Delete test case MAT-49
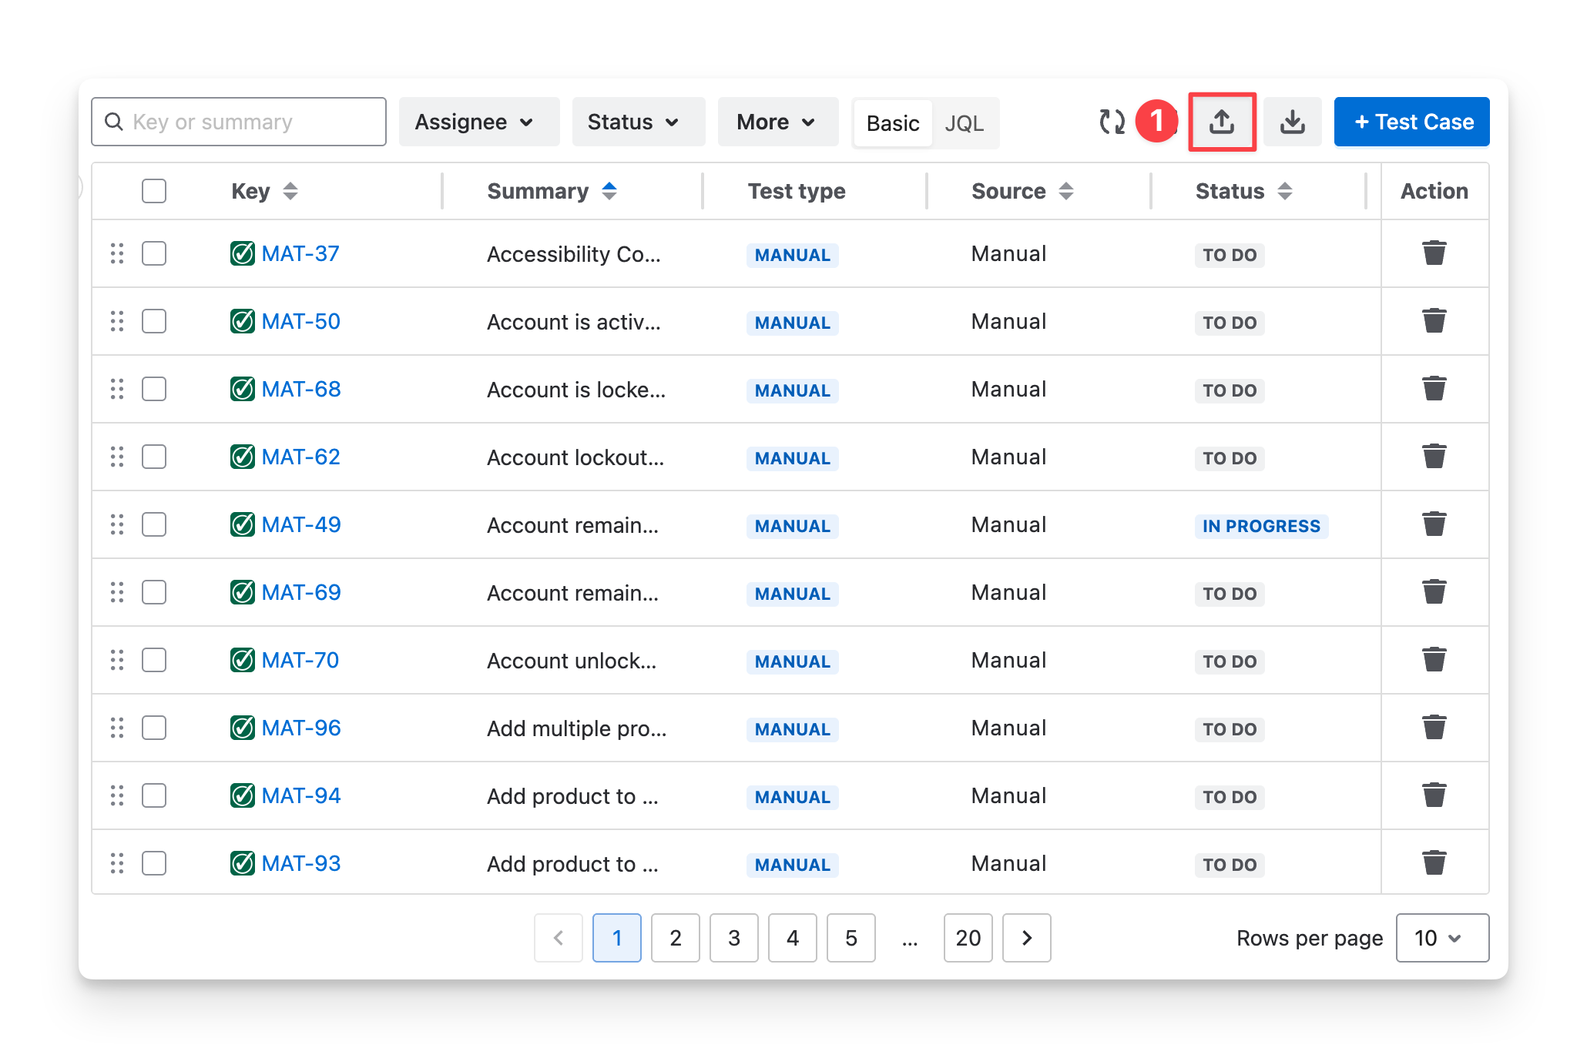 coord(1434,524)
